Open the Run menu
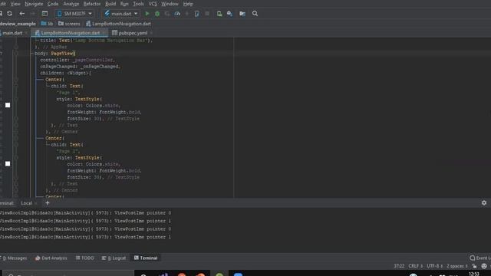Screen dimensions: 491x276 (124, 4)
